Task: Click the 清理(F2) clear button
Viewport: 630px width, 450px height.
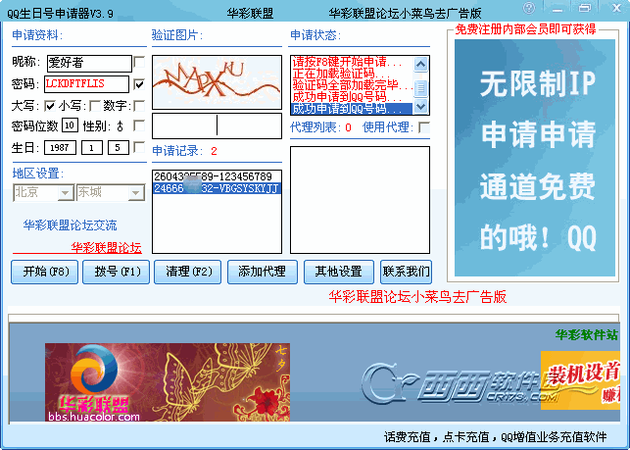Action: [188, 272]
